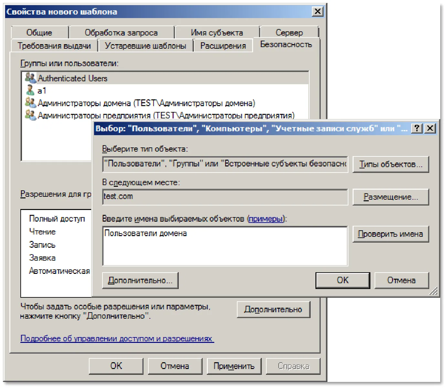
Task: Open Дополнительно in the selection dialog
Action: click(x=140, y=280)
